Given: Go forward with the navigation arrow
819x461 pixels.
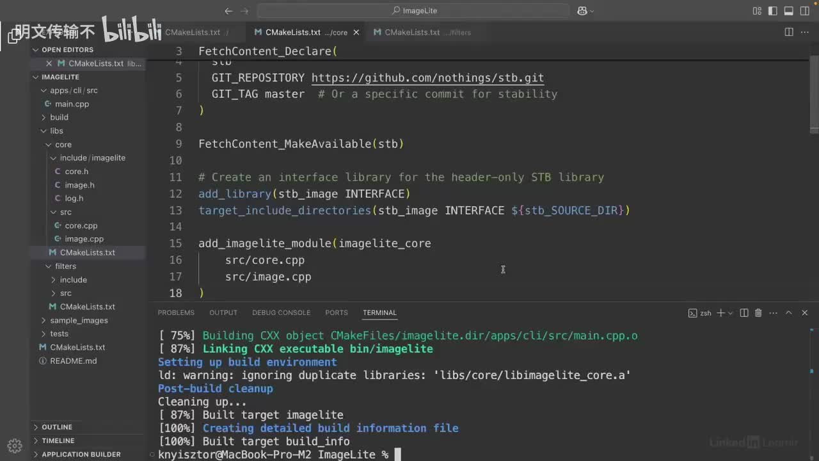Looking at the screenshot, I should click(x=246, y=11).
